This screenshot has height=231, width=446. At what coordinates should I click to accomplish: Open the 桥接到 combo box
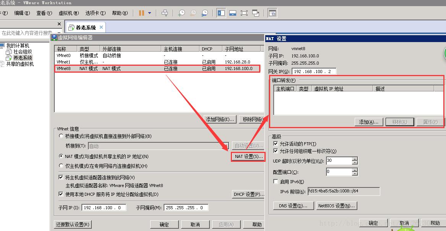[x=158, y=146]
